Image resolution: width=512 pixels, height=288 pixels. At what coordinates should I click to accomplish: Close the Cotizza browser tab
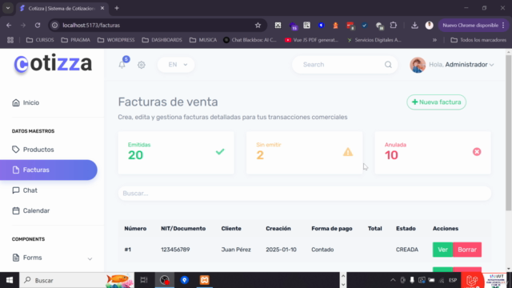tap(102, 8)
